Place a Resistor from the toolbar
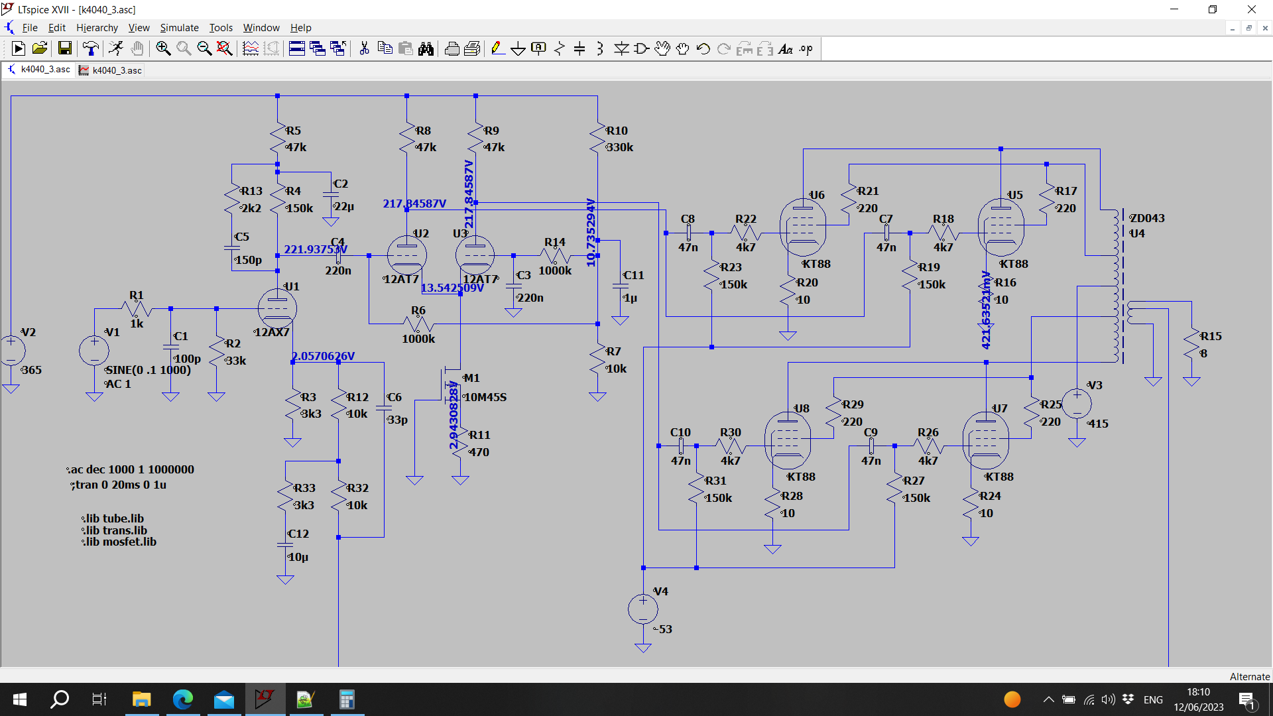The width and height of the screenshot is (1273, 716). pyautogui.click(x=560, y=48)
